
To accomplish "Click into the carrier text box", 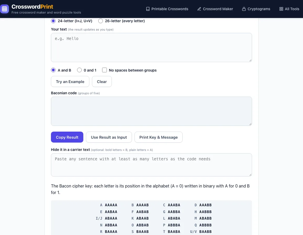I will (x=151, y=165).
